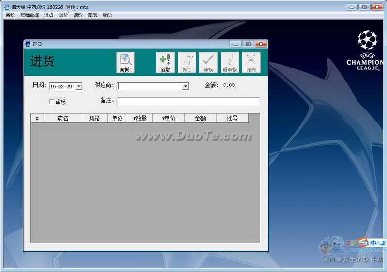Click the 删除 delete toolbar icon

pos(251,62)
